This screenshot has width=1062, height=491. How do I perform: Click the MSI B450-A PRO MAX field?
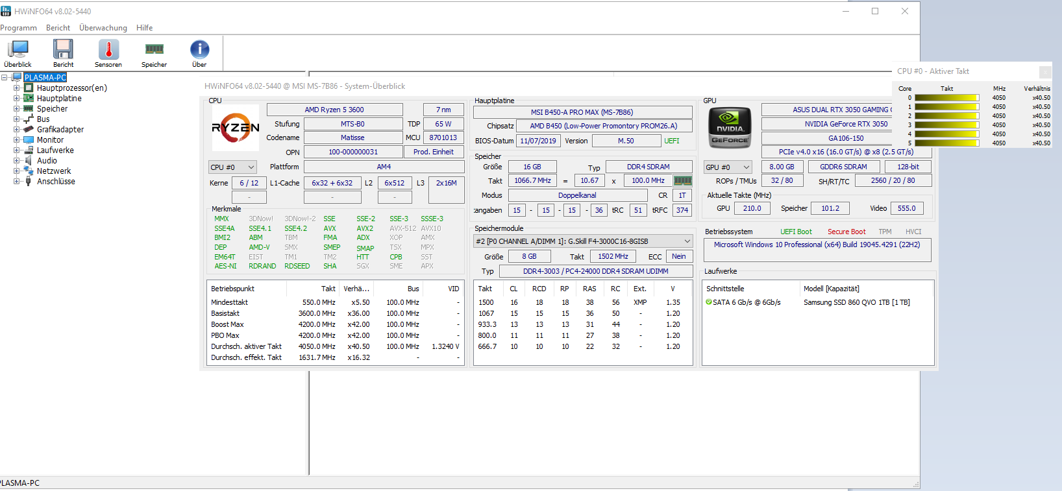pos(582,112)
